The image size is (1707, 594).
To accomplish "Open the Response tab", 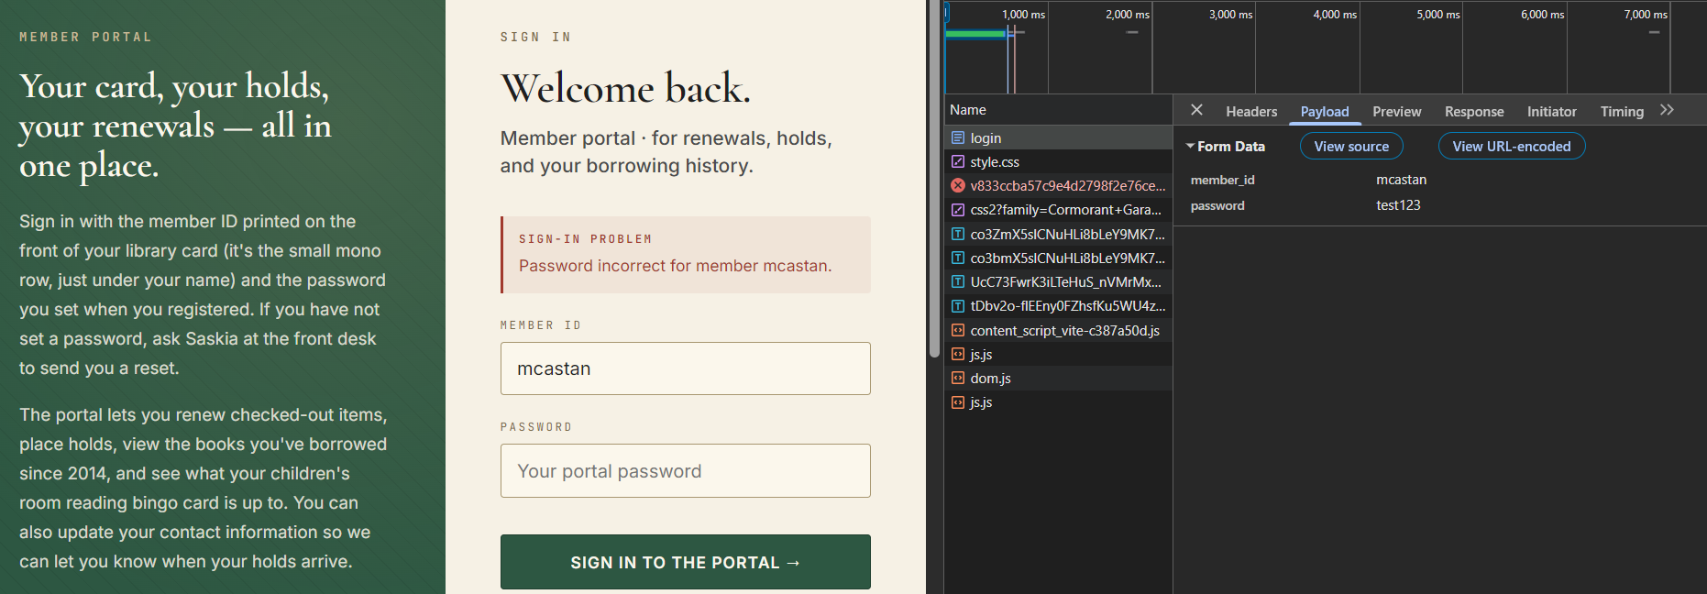I will [1474, 111].
